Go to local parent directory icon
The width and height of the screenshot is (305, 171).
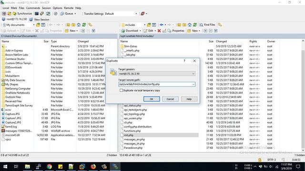(68, 25)
